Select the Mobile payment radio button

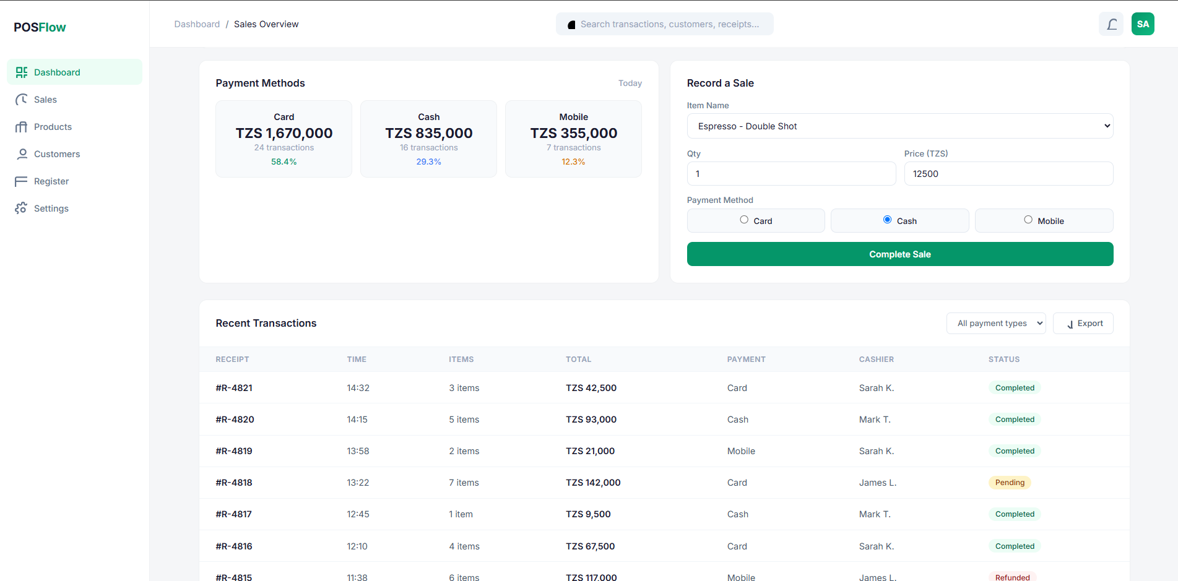point(1028,220)
